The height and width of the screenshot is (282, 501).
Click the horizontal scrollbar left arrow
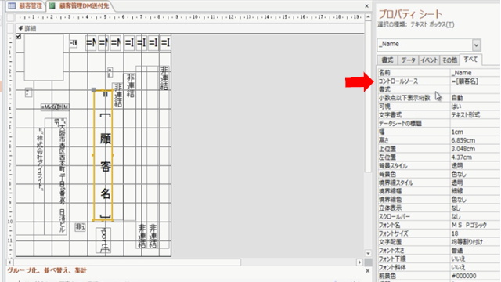[10, 262]
